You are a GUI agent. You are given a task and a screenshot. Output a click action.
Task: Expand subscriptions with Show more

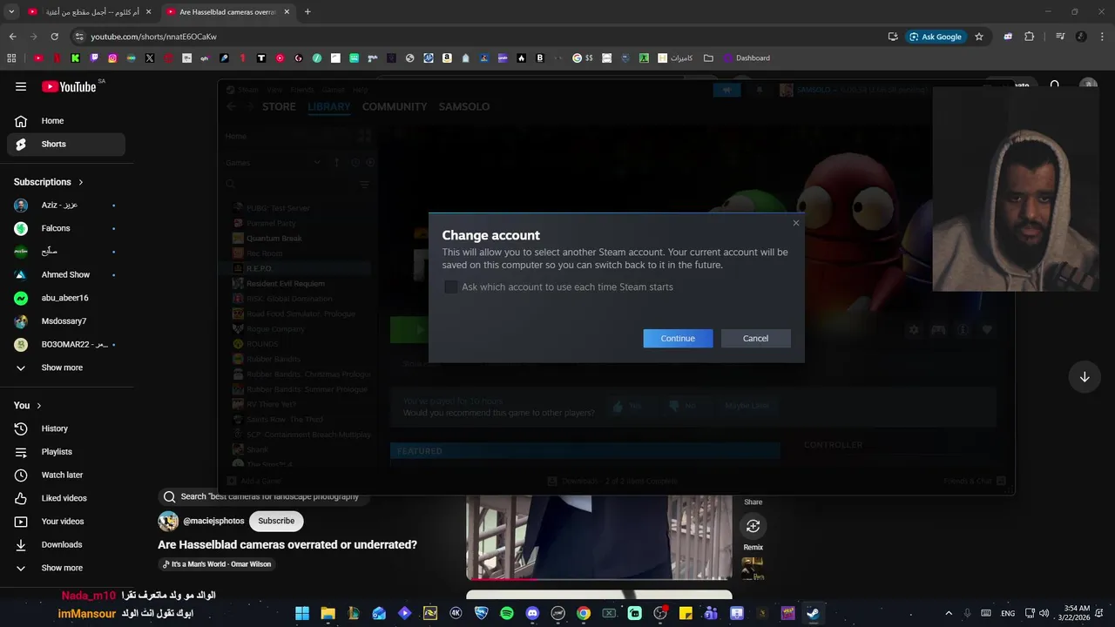pyautogui.click(x=66, y=367)
